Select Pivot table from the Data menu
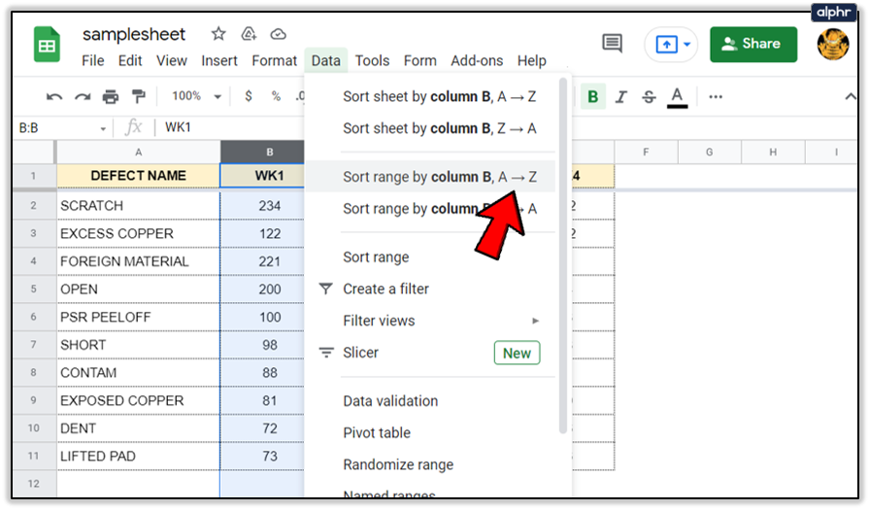Image resolution: width=870 pixels, height=510 pixels. pos(377,432)
